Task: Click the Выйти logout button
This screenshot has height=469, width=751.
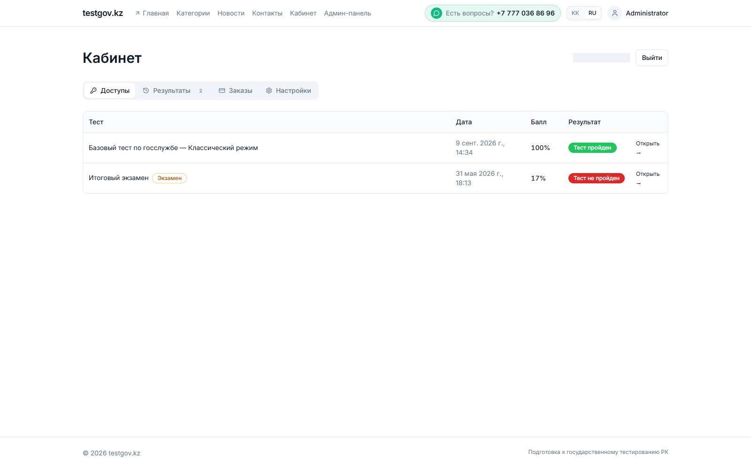Action: pos(652,58)
